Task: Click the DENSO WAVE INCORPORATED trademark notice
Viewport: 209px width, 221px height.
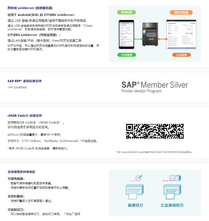Action: pyautogui.click(x=154, y=152)
